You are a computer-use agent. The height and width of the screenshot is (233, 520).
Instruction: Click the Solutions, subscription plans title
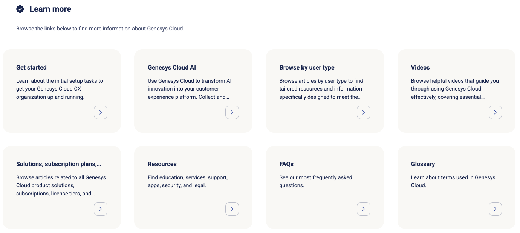coord(59,164)
